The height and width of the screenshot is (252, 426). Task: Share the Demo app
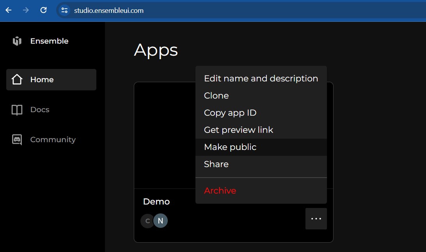click(x=216, y=164)
